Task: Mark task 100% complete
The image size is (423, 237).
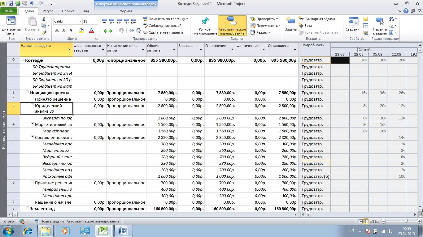Action: coord(133,21)
